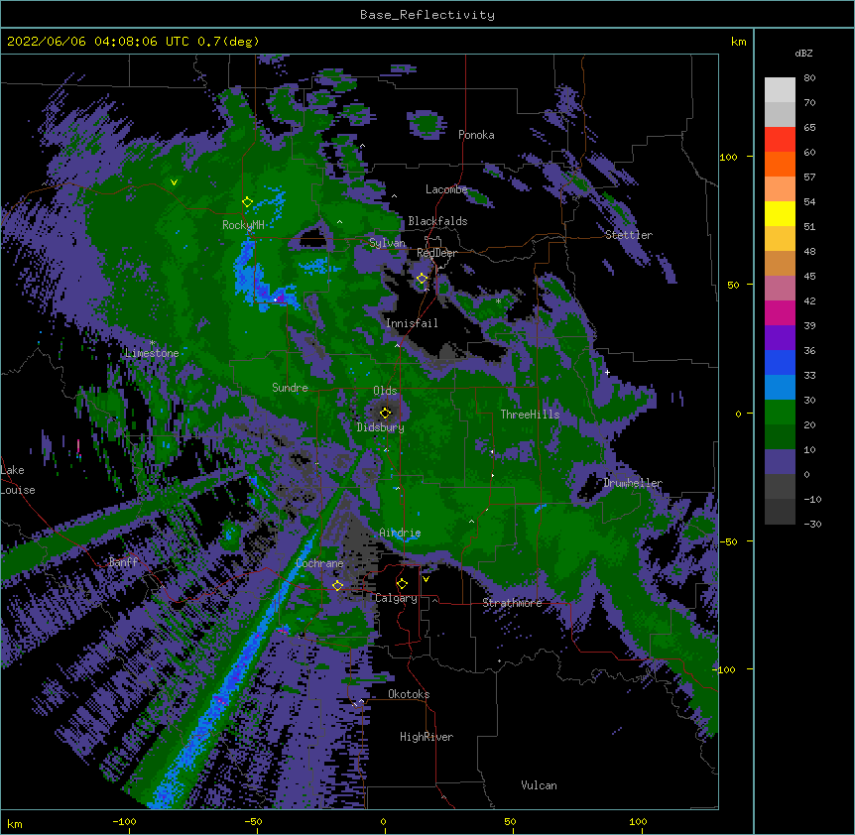The height and width of the screenshot is (835, 855).
Task: Click the yellow diamond marker below Cochrane
Action: pyautogui.click(x=337, y=585)
